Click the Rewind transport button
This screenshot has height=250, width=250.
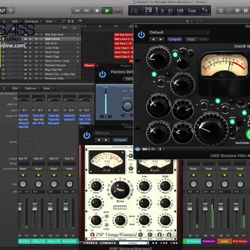click(x=77, y=11)
